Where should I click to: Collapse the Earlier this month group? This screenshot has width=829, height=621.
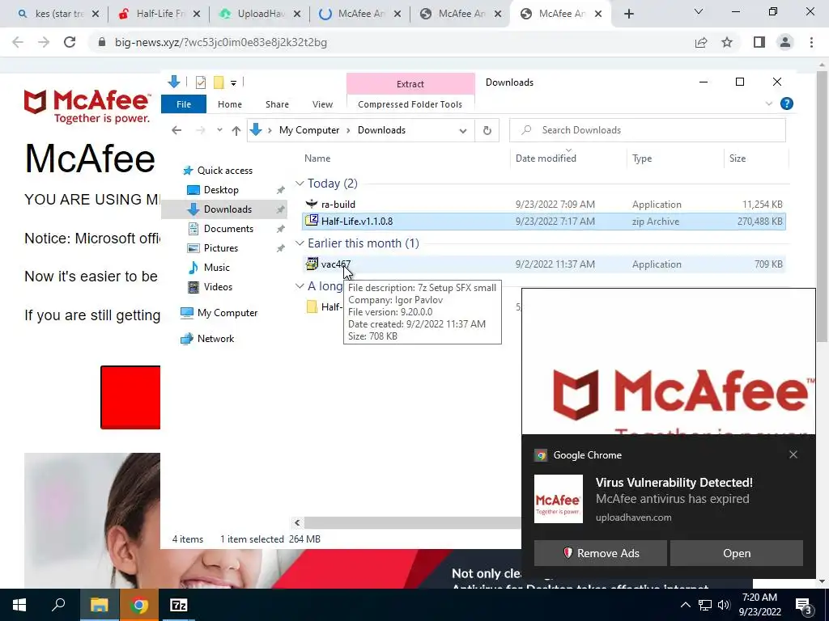(300, 243)
